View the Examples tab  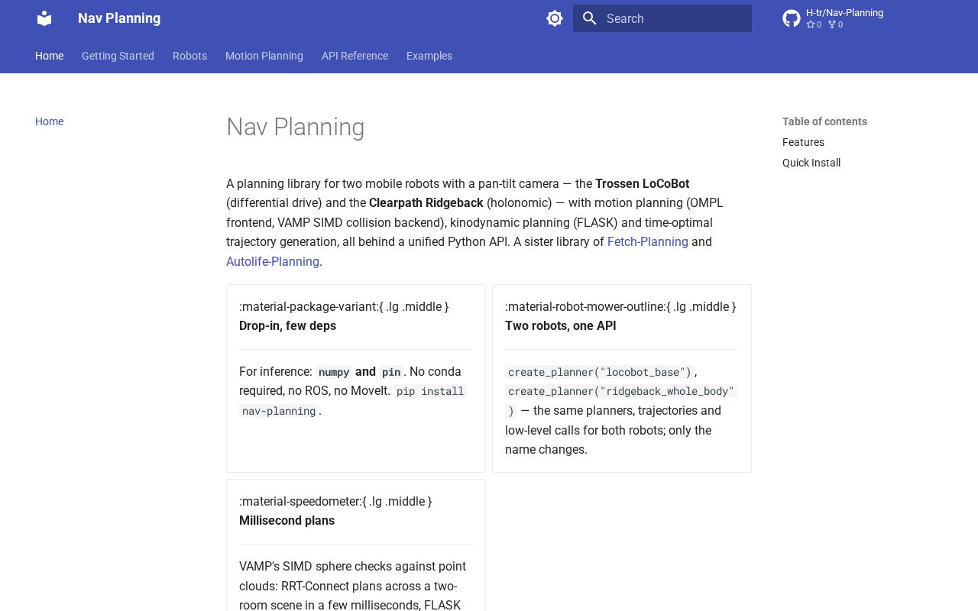429,56
